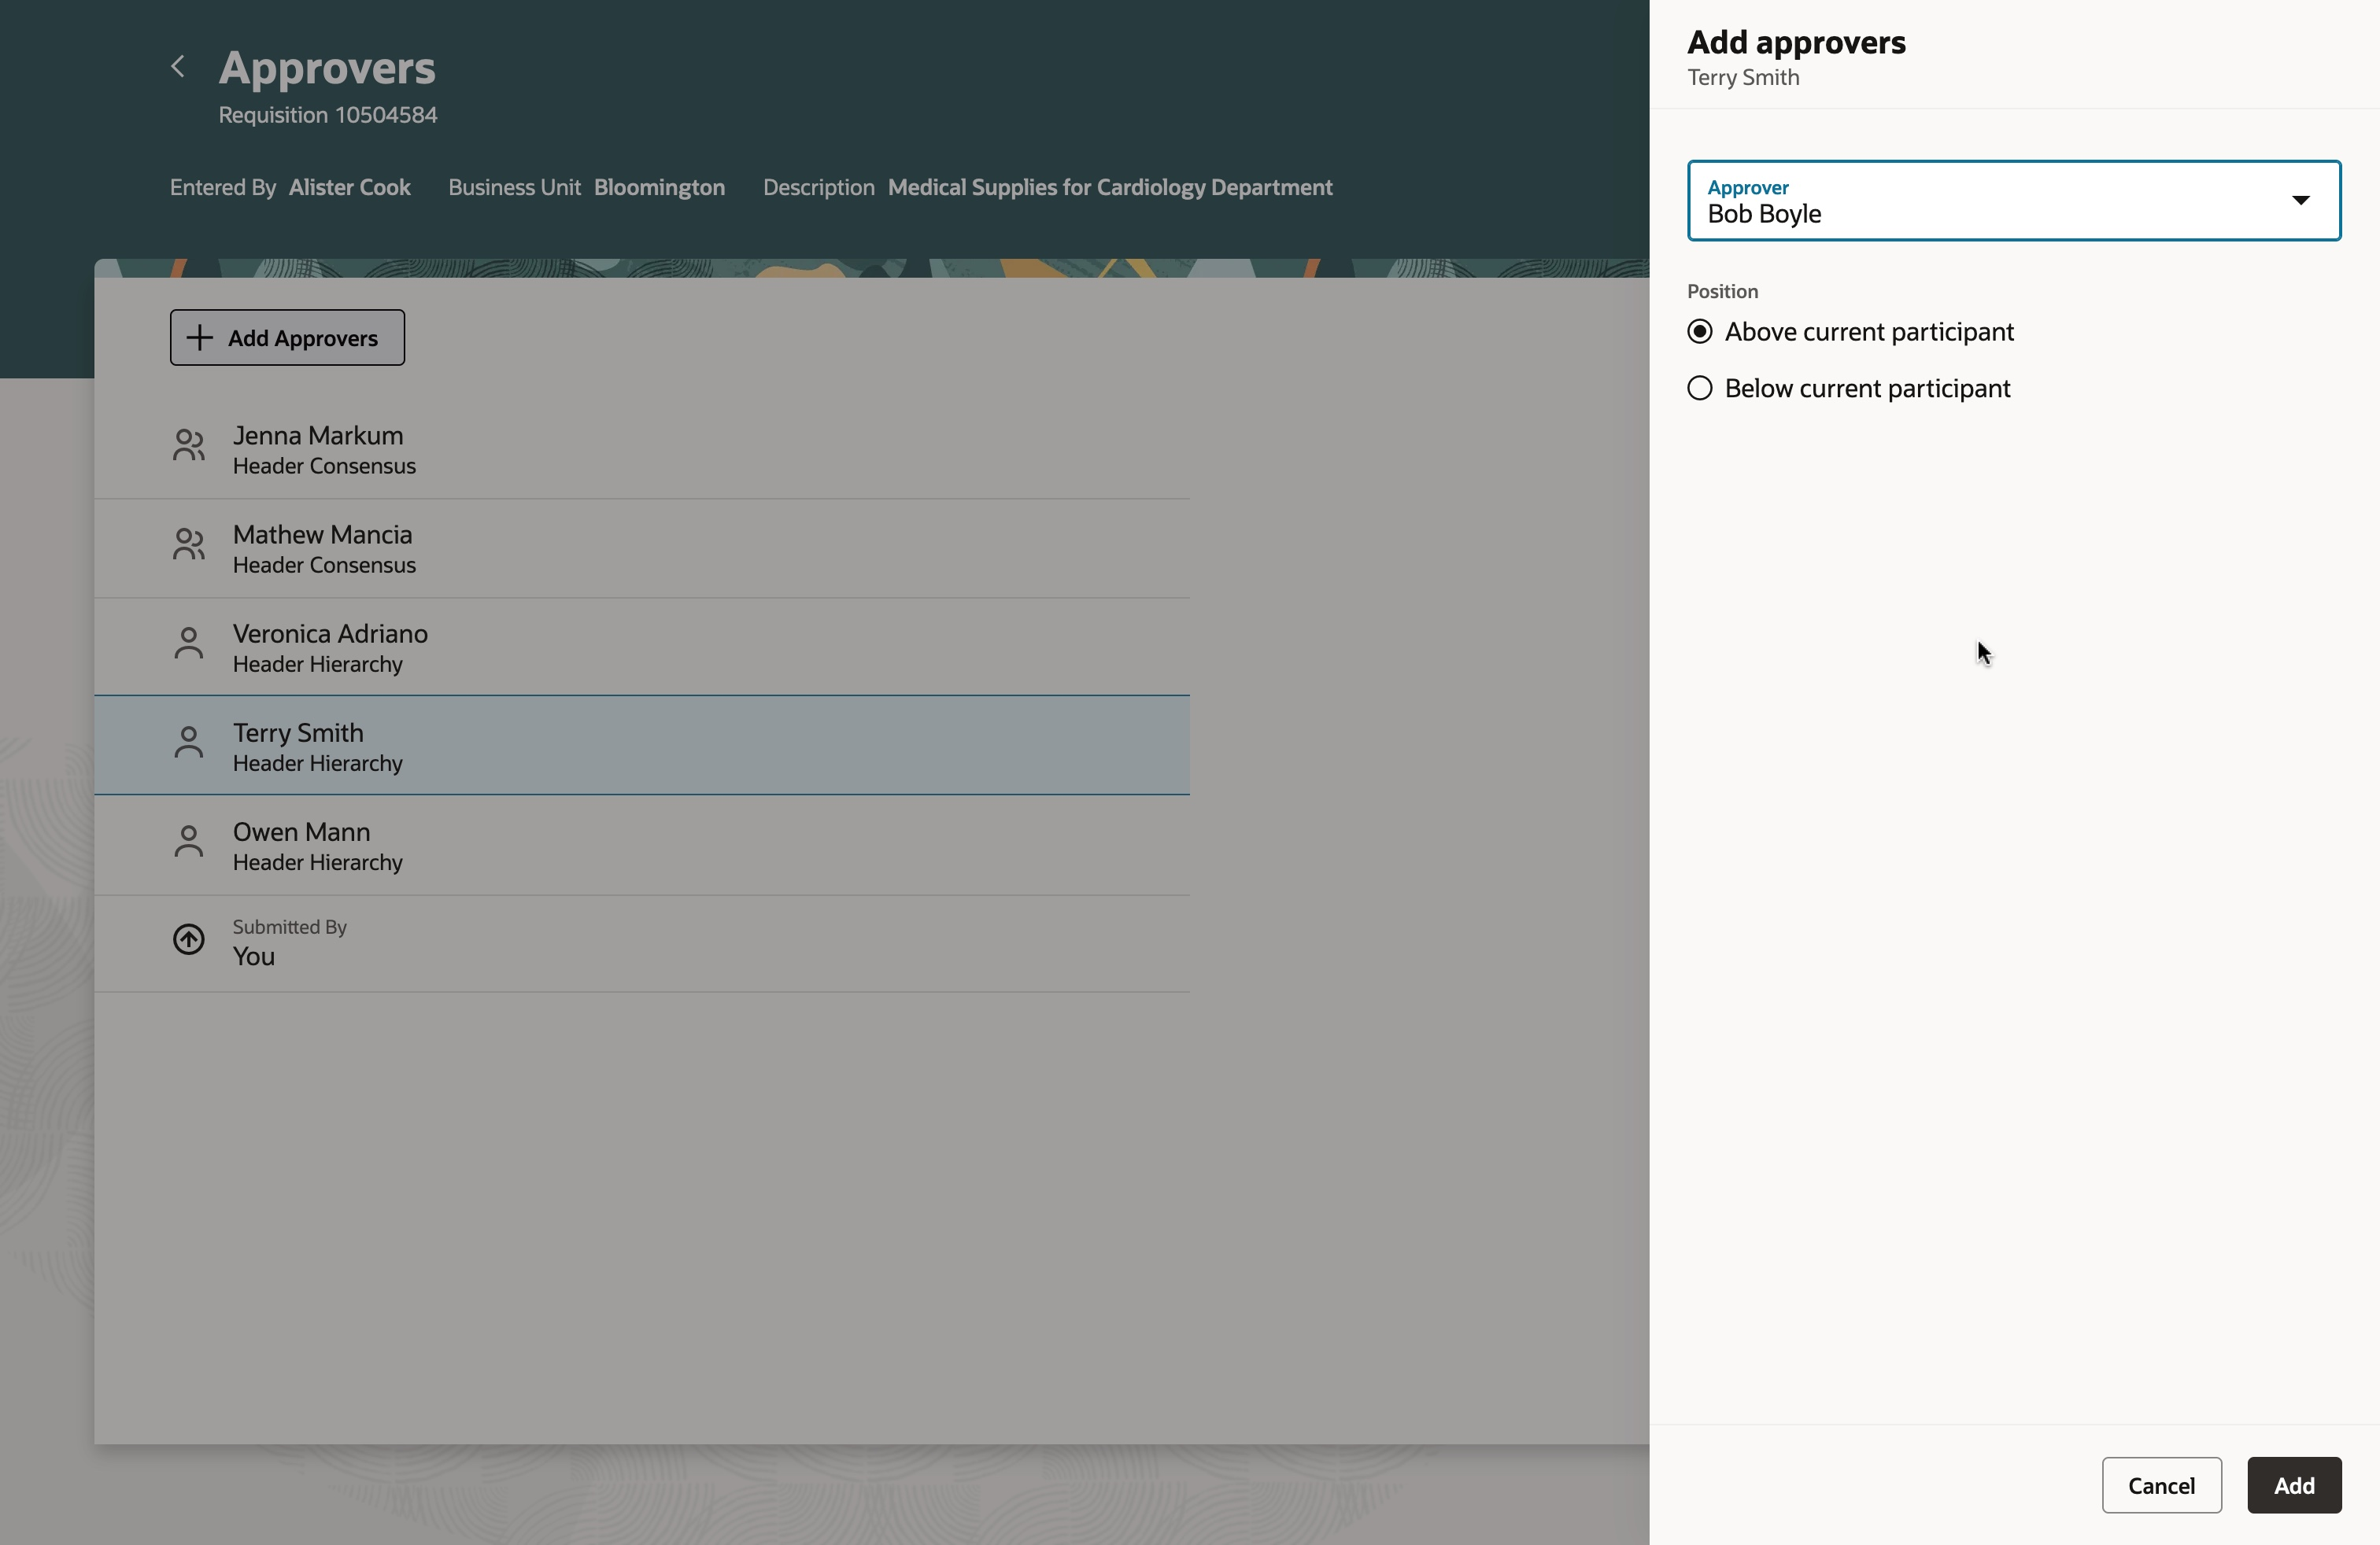Select the Mathew Mancia row
The height and width of the screenshot is (1545, 2380).
pos(642,548)
